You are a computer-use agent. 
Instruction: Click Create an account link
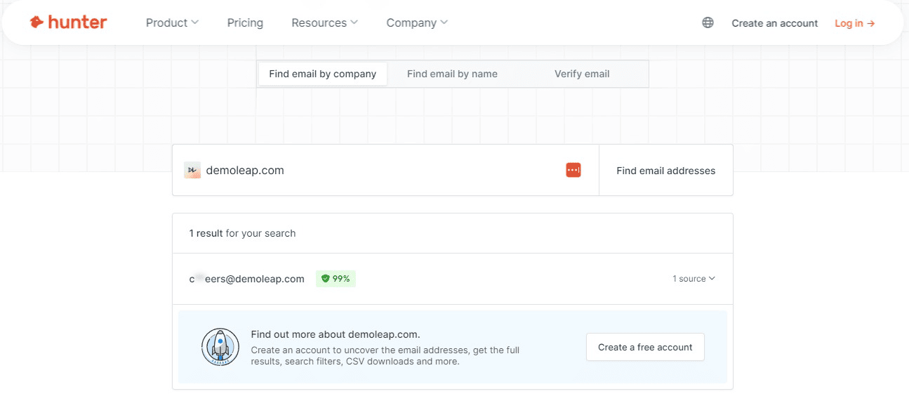tap(775, 23)
